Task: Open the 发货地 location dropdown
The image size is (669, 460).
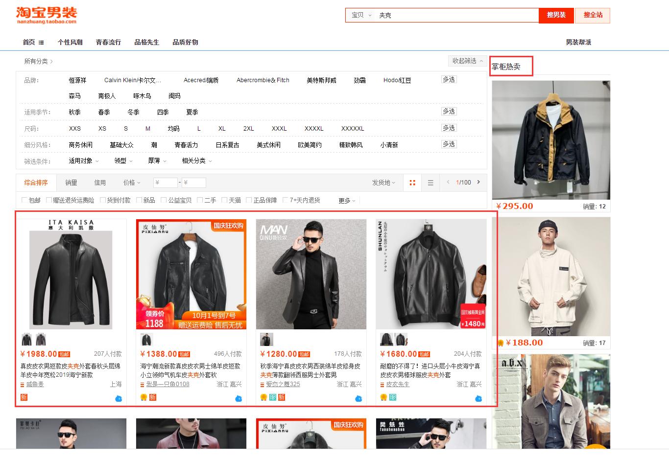Action: coord(383,182)
